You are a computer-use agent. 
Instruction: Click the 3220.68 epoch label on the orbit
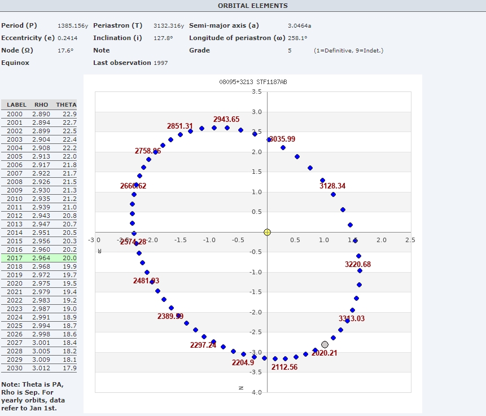(x=358, y=264)
